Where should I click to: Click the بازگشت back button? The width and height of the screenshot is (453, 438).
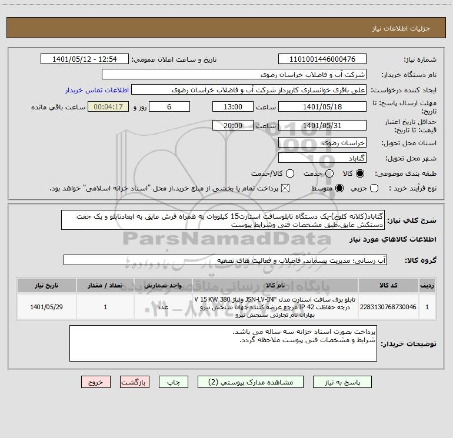click(135, 382)
